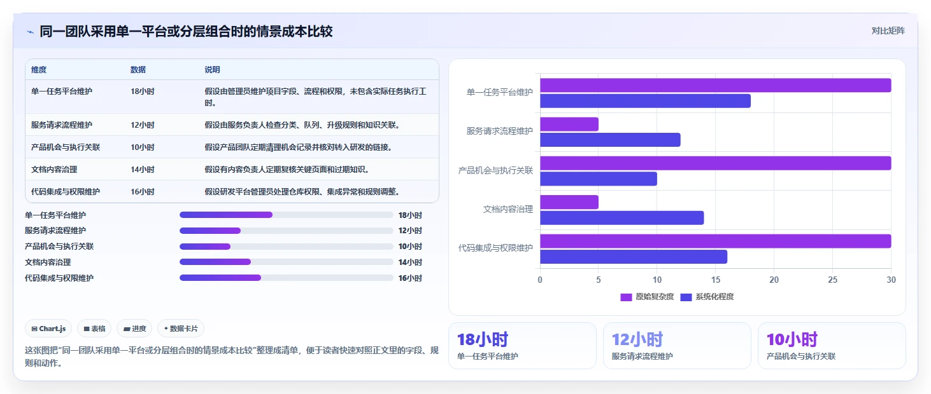Click the 文档内容治理 progress bar
Image resolution: width=931 pixels, height=394 pixels.
(x=287, y=262)
